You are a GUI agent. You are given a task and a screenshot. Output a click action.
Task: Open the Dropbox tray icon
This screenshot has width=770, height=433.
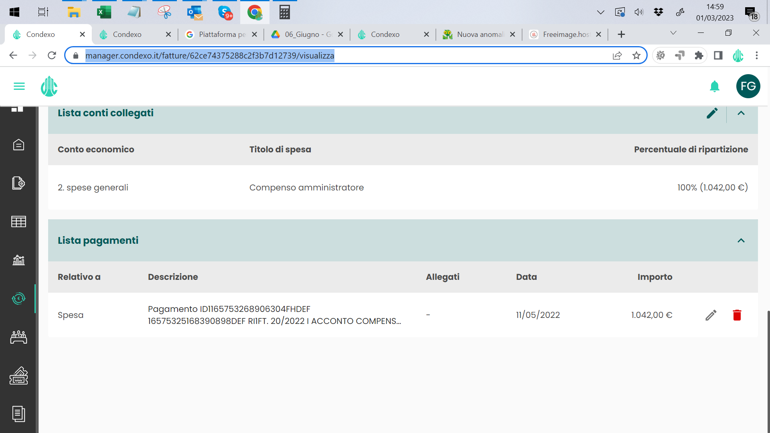(658, 12)
